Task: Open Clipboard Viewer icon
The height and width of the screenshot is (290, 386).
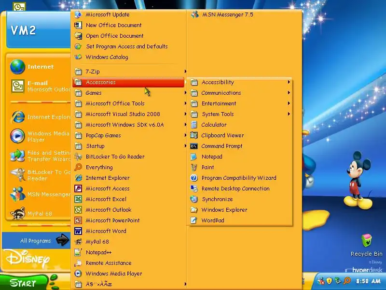Action: point(194,135)
